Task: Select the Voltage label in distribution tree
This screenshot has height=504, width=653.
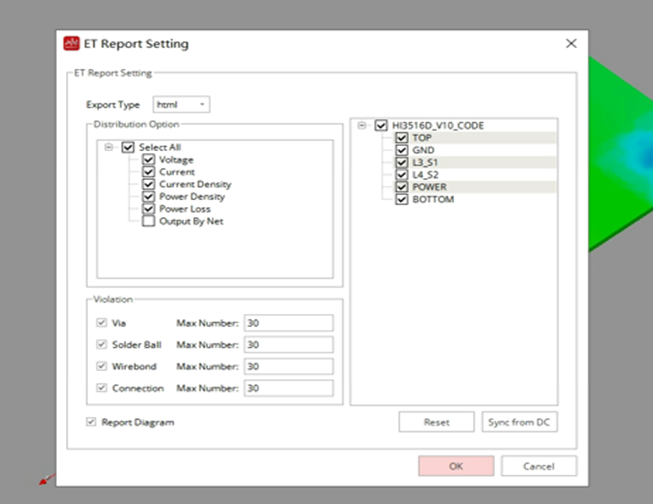Action: pyautogui.click(x=176, y=160)
